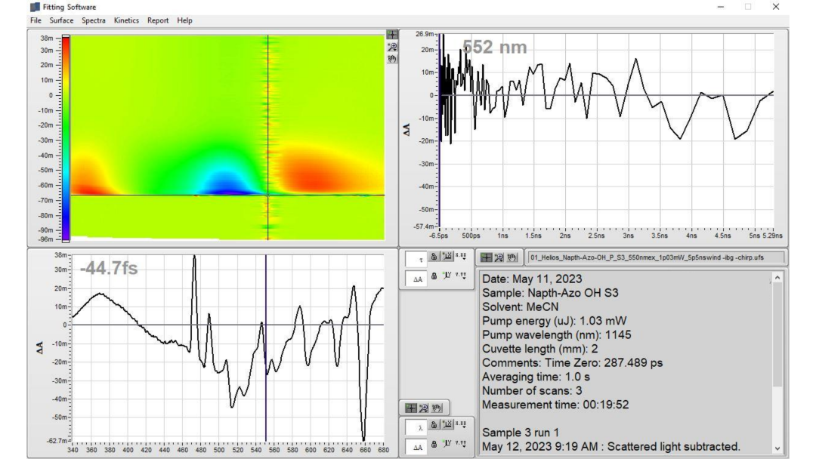Autoscale the τ time axis of the kinetics plot
The image size is (816, 459).
(447, 256)
